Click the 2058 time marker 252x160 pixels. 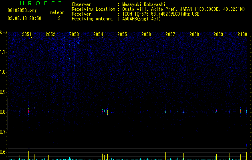194,34
